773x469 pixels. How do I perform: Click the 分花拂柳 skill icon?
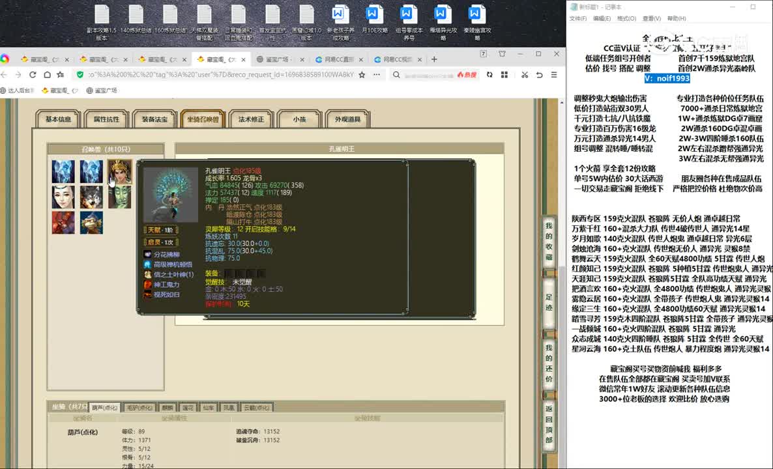tap(147, 254)
